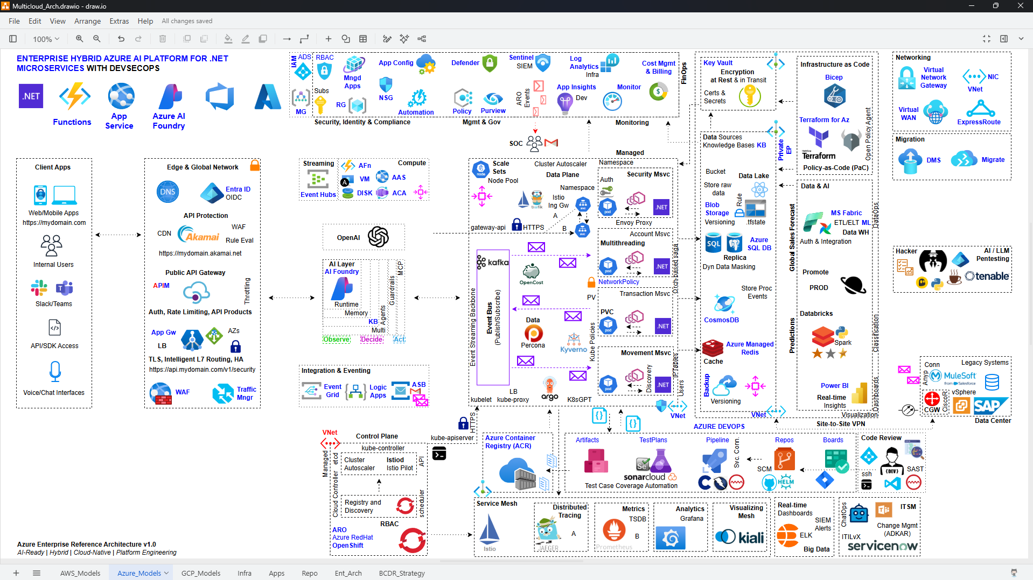Screen dimensions: 1033x580
Task: Toggle the shapes sidebar panel
Action: click(x=13, y=39)
